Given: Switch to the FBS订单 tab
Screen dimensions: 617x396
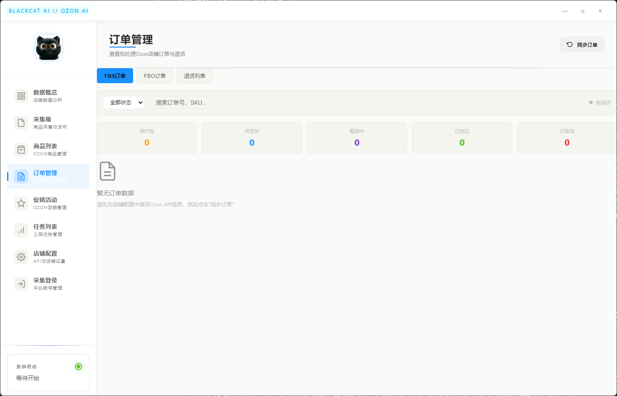Looking at the screenshot, I should pyautogui.click(x=115, y=76).
